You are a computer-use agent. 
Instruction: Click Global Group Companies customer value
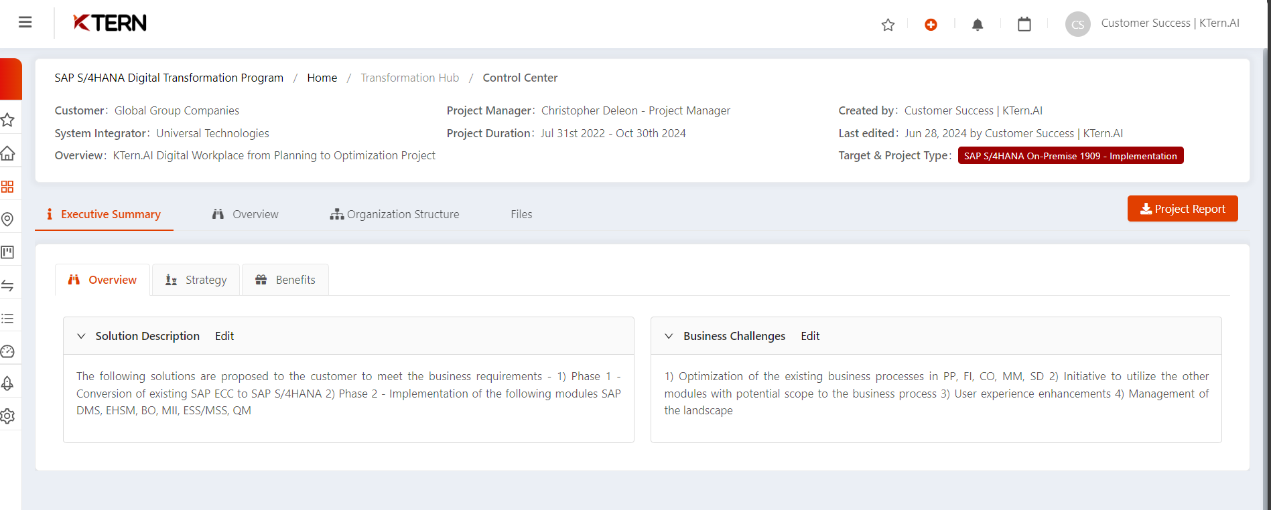(177, 110)
